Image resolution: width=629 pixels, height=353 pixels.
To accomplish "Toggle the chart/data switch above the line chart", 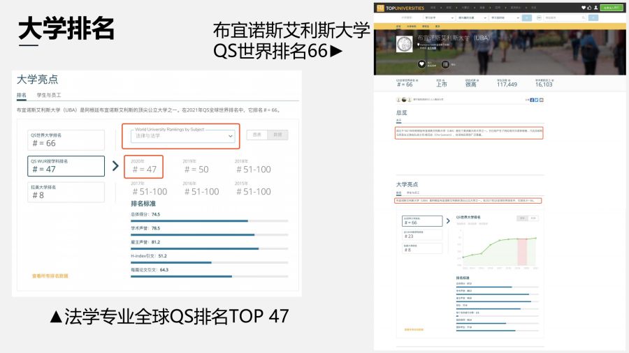I will [x=528, y=218].
